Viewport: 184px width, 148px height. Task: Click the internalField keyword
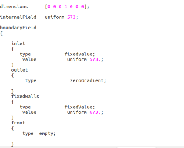pos(18,17)
